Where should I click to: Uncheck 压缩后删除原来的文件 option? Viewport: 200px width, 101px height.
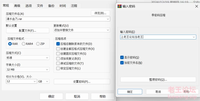pyautogui.click(x=58, y=44)
